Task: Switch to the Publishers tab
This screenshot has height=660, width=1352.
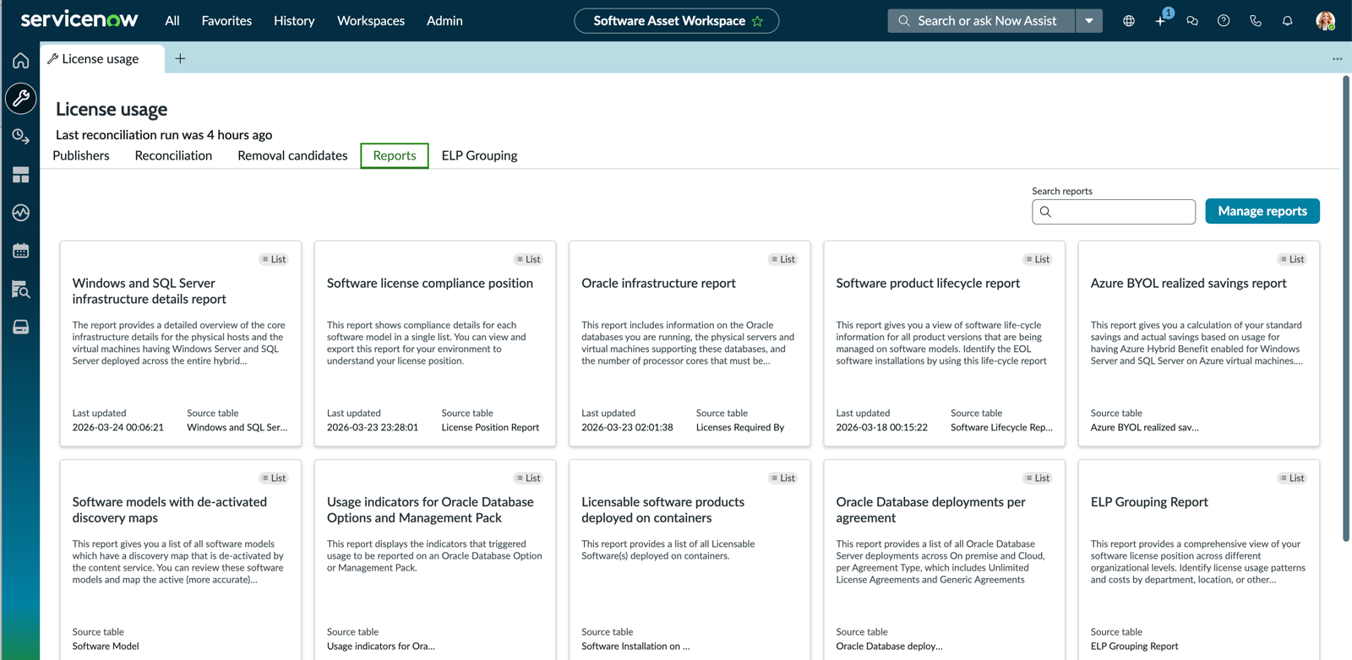Action: [x=81, y=155]
